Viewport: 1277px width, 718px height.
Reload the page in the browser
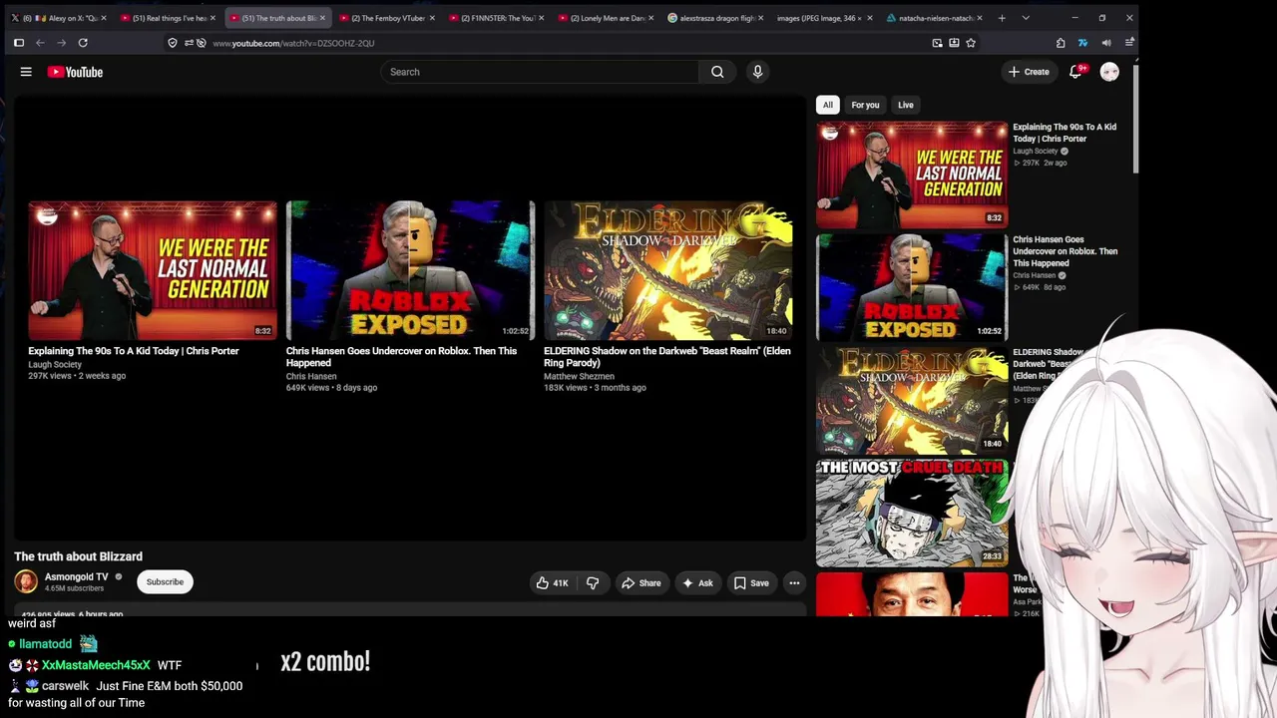[x=83, y=43]
